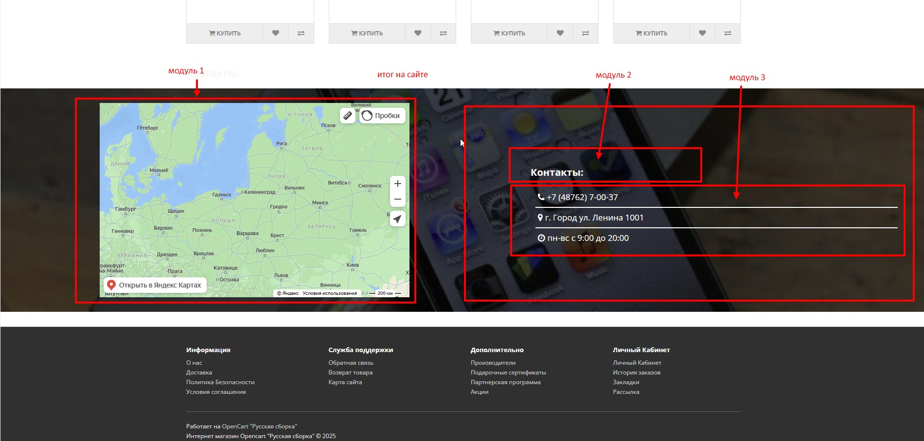Screen dimensions: 924x441
Task: Click phone number +7 (48762) 7-00-37
Action: (x=582, y=197)
